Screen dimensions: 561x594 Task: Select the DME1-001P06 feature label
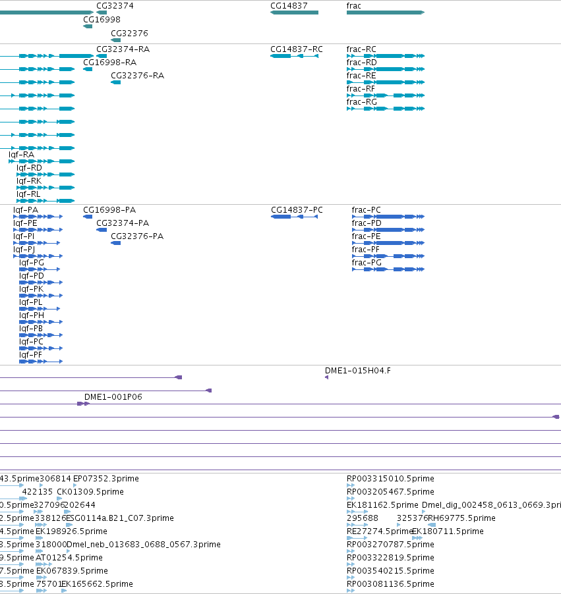[x=113, y=396]
